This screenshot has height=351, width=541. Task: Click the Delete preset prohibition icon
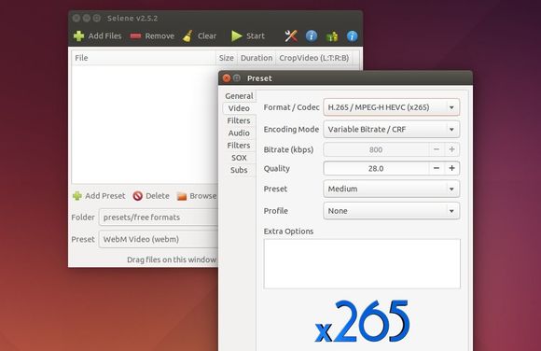pyautogui.click(x=138, y=196)
